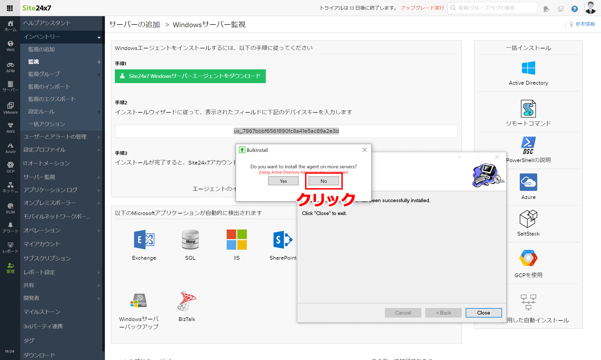Click No in the BulkInstall dialog

click(x=324, y=181)
